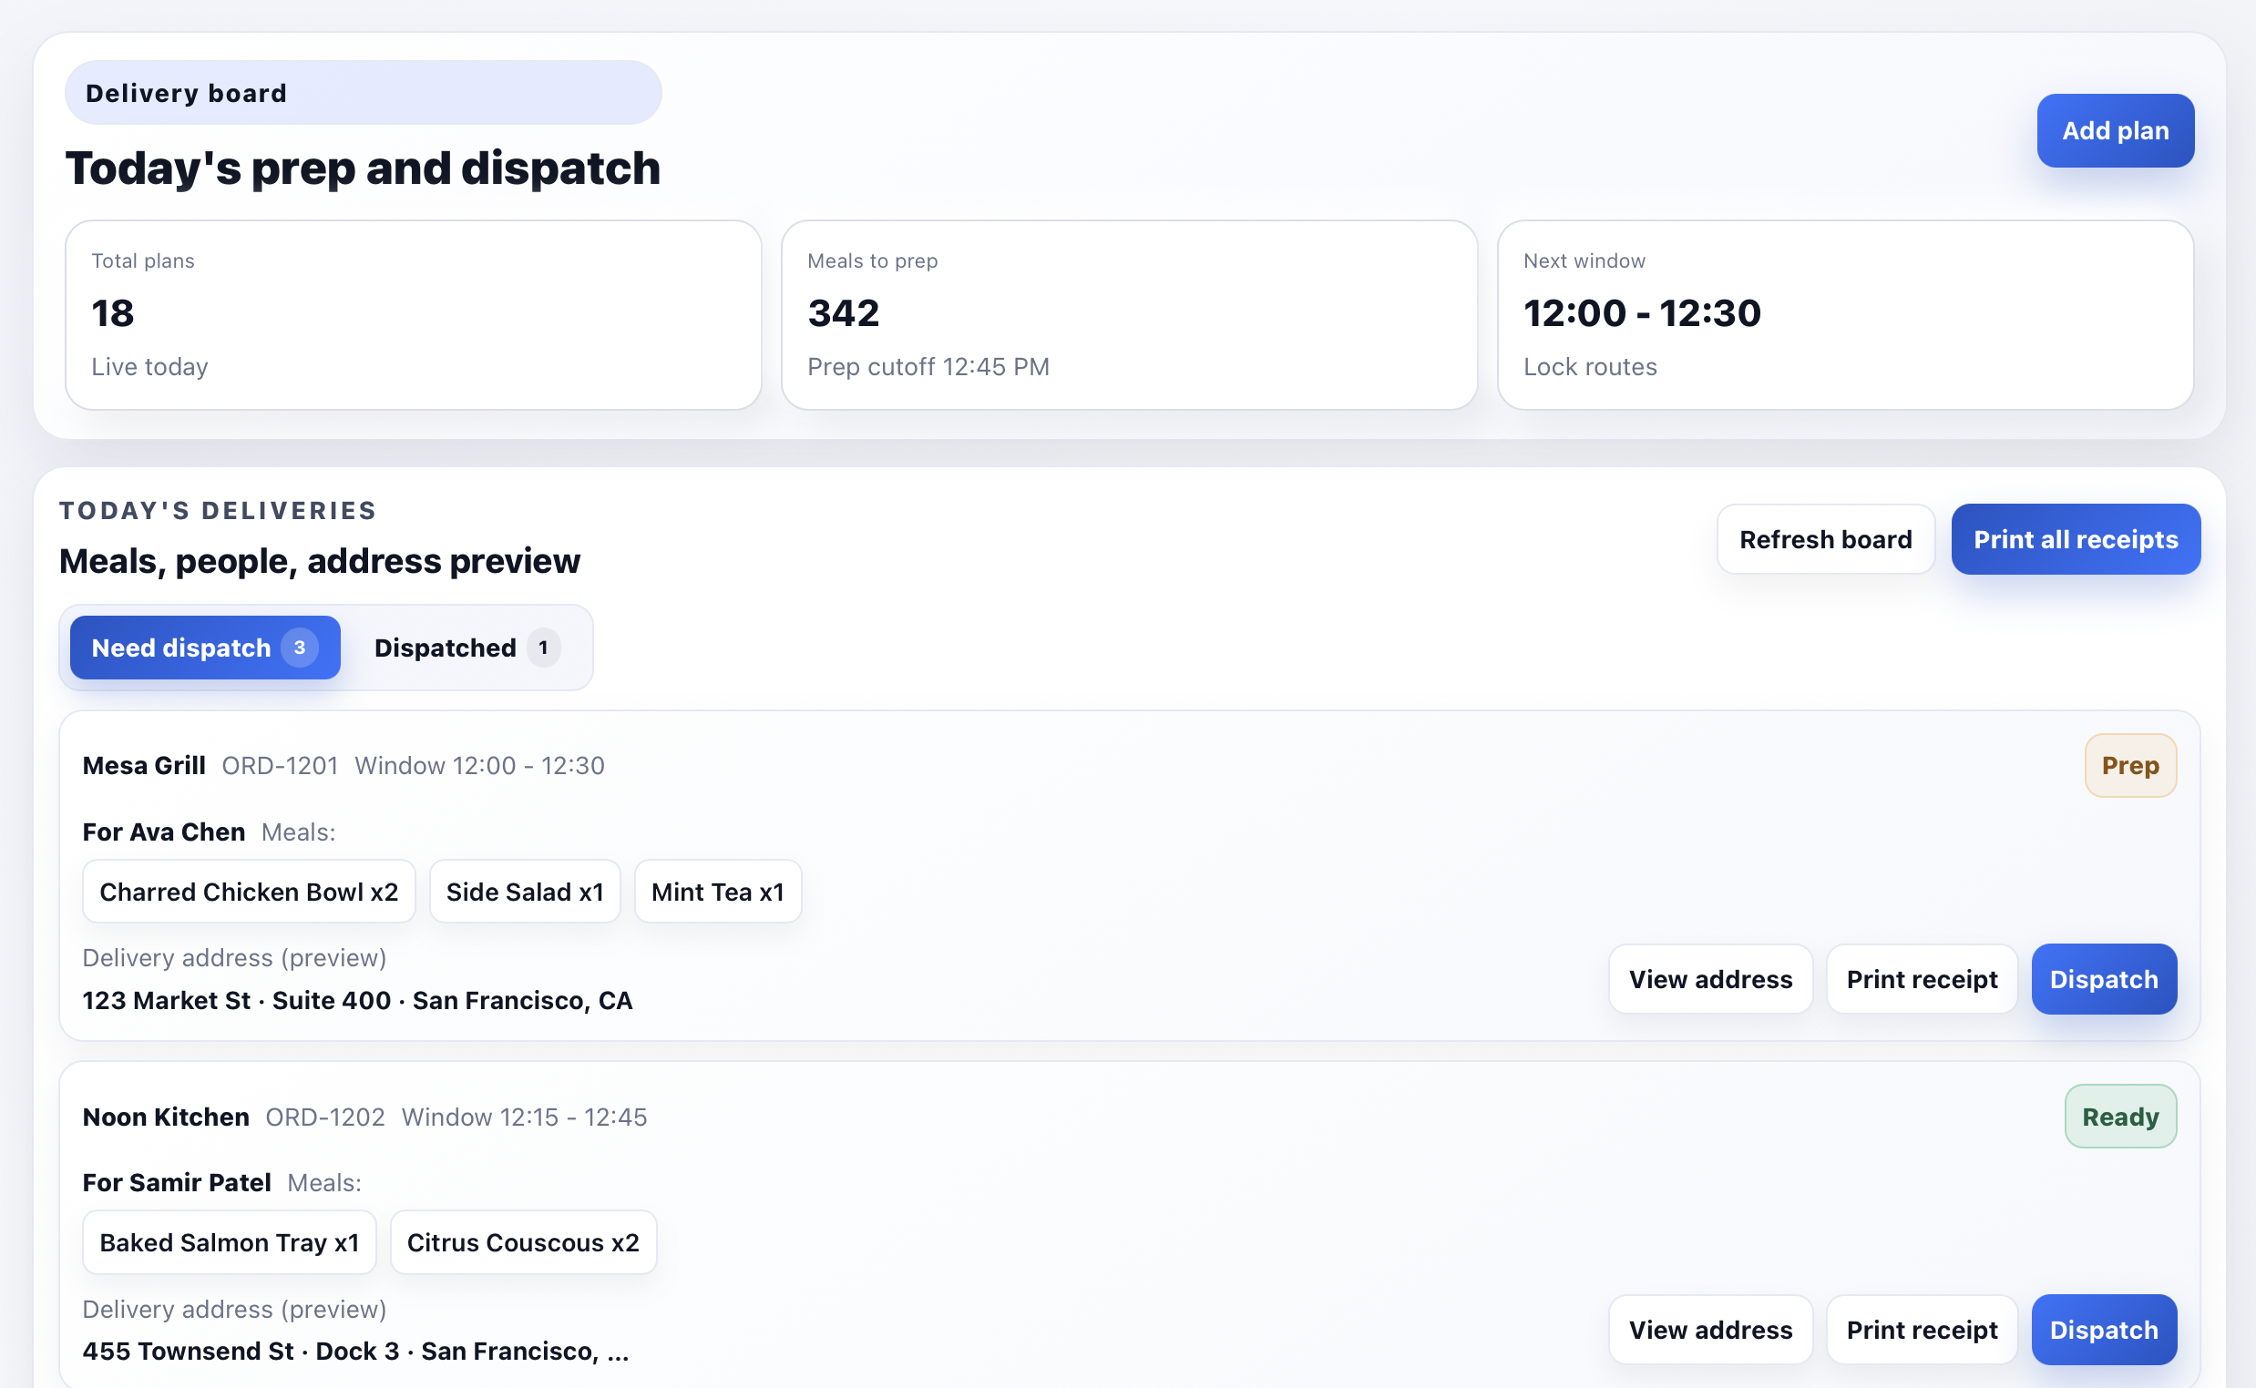
Task: Click the Ready status badge
Action: (x=2119, y=1117)
